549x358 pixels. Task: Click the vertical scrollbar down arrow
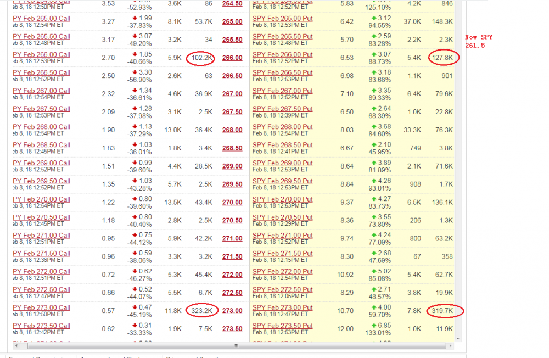(458, 339)
